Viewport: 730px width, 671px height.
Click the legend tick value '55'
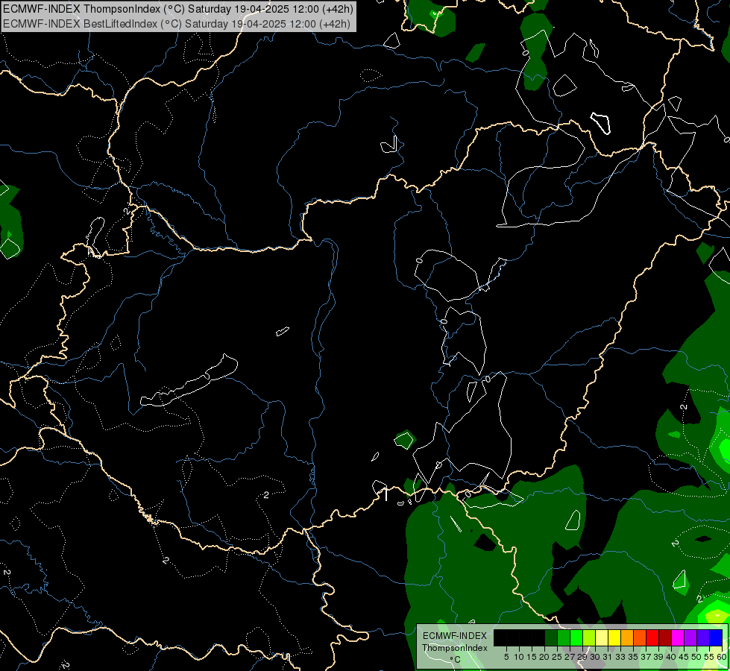coord(709,657)
